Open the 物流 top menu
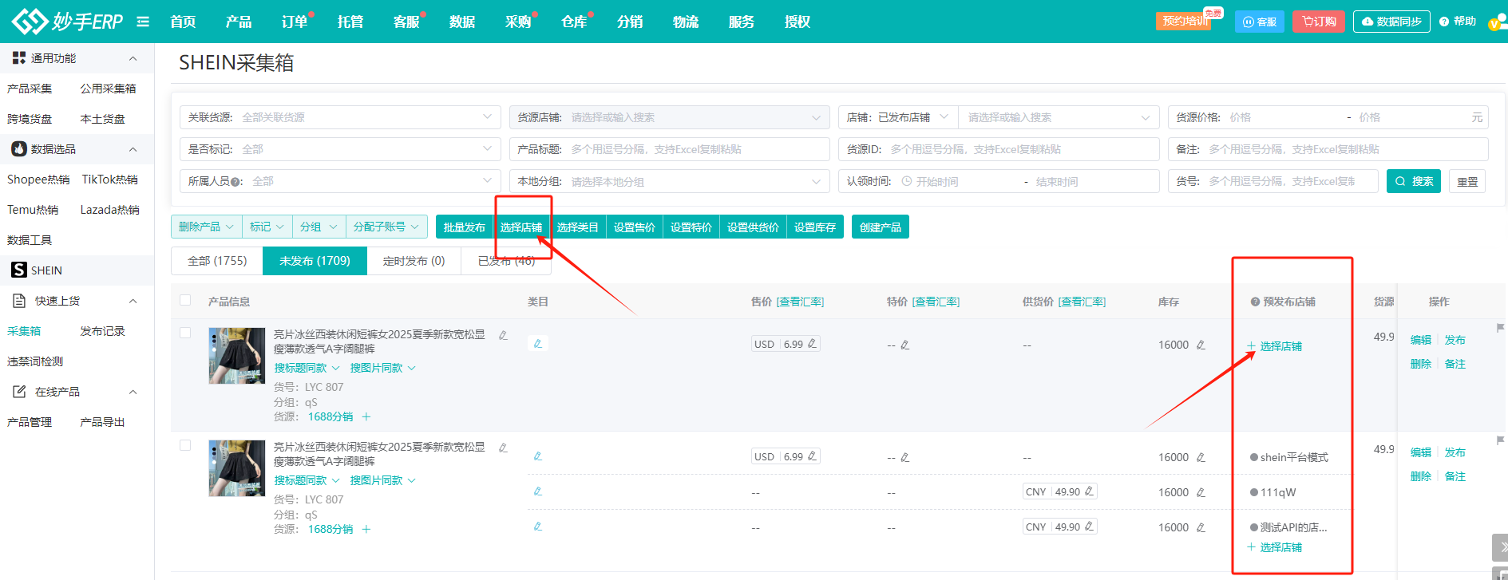The image size is (1508, 580). pyautogui.click(x=686, y=22)
